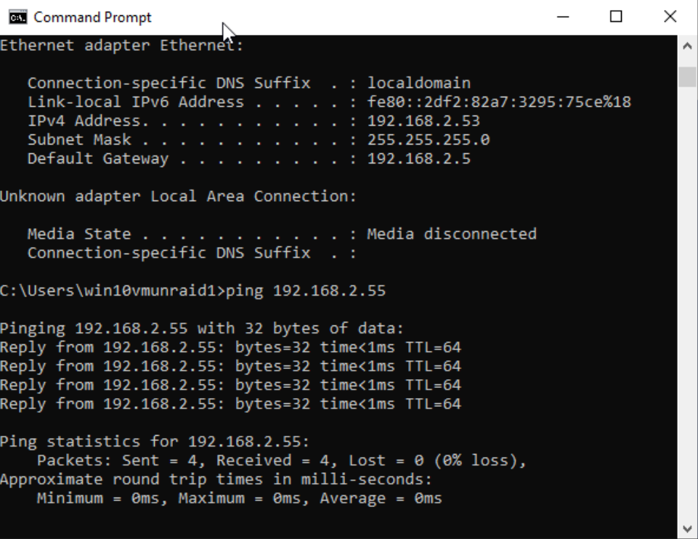The height and width of the screenshot is (539, 698).
Task: Click the Ethernet adapter Ethernet heading
Action: pyautogui.click(x=121, y=45)
